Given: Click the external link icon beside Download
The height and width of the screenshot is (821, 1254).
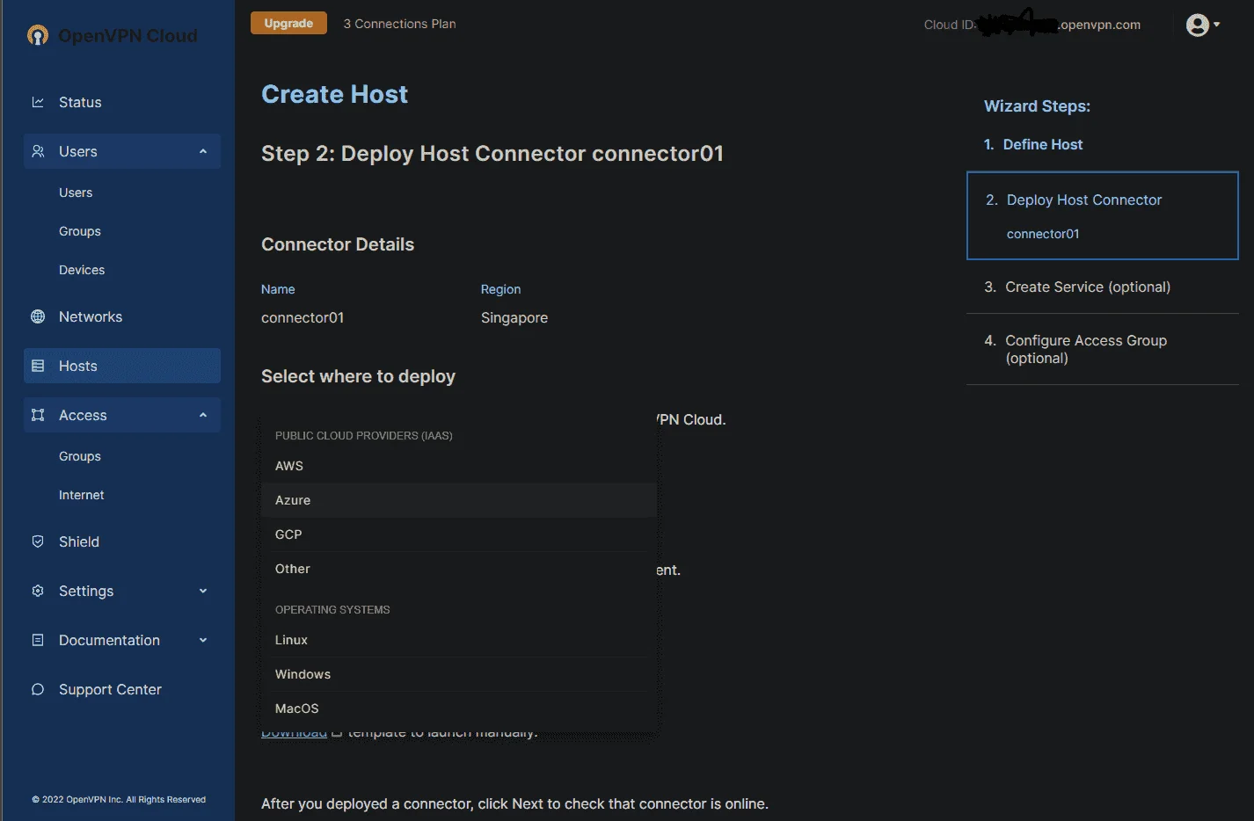Looking at the screenshot, I should 337,731.
